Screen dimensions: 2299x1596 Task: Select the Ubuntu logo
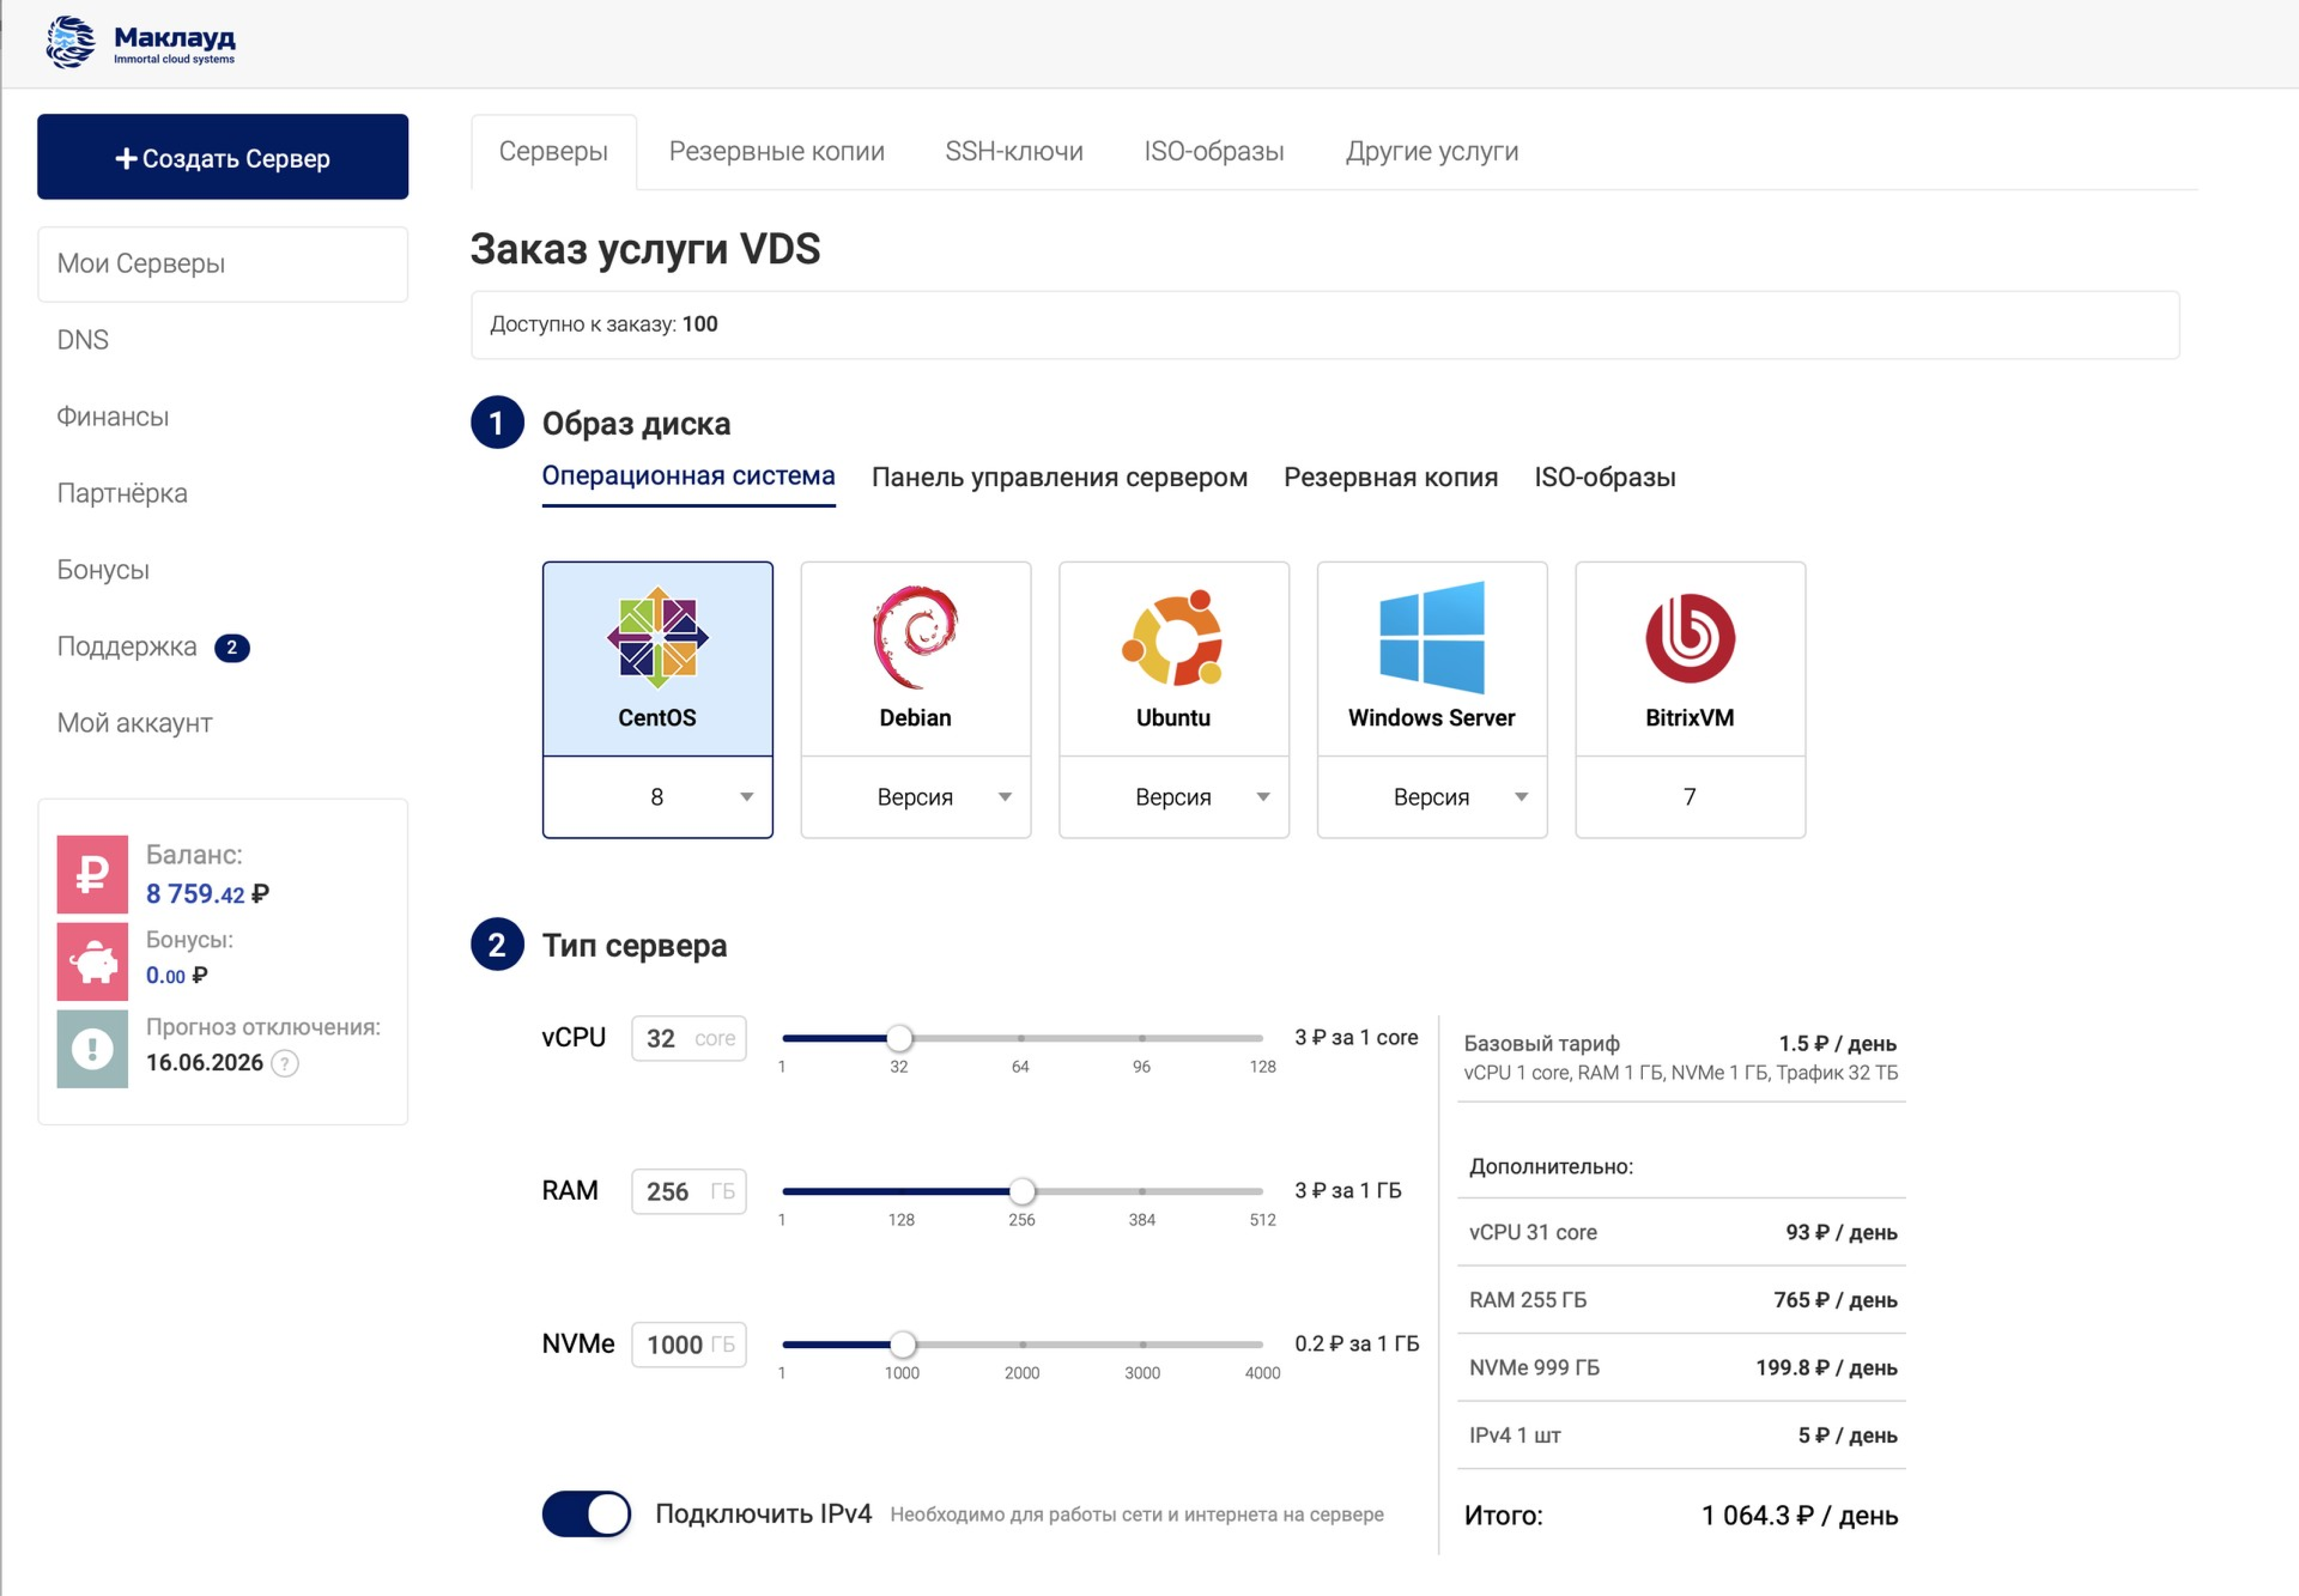coord(1173,637)
